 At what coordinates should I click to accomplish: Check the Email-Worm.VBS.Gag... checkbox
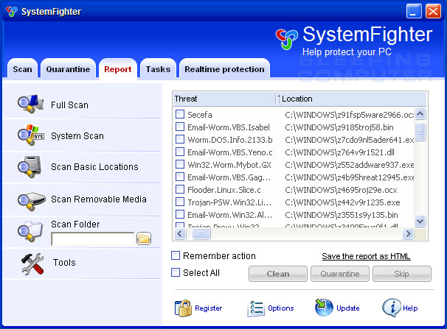tap(180, 177)
